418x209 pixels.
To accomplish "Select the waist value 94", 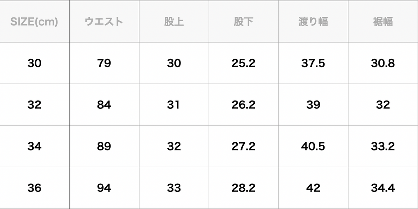I will click(x=104, y=188).
